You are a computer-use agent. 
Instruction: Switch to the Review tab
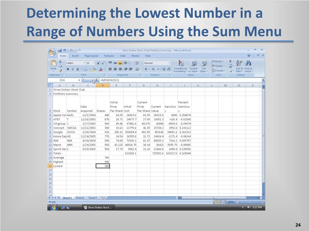click(135, 56)
